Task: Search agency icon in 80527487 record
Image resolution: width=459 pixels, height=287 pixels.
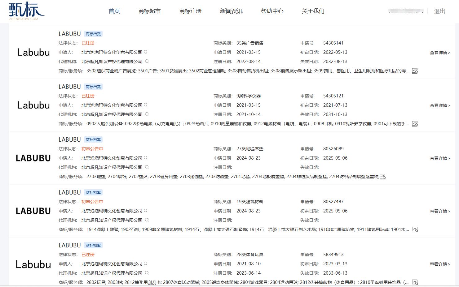Action: [x=147, y=220]
